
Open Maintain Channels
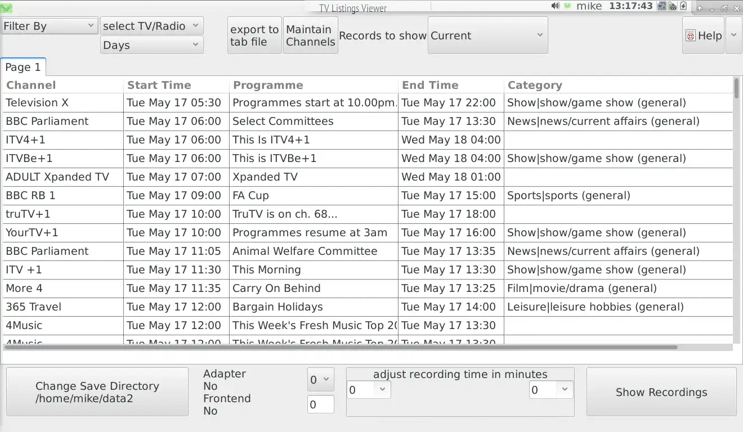(310, 35)
